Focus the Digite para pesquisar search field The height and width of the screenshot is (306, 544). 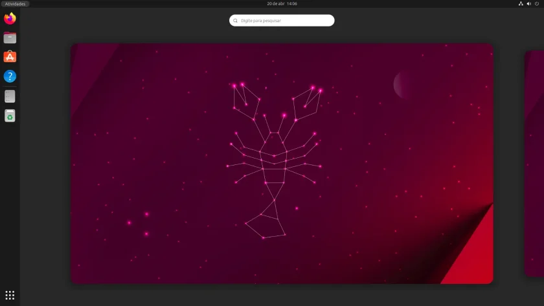[282, 21]
